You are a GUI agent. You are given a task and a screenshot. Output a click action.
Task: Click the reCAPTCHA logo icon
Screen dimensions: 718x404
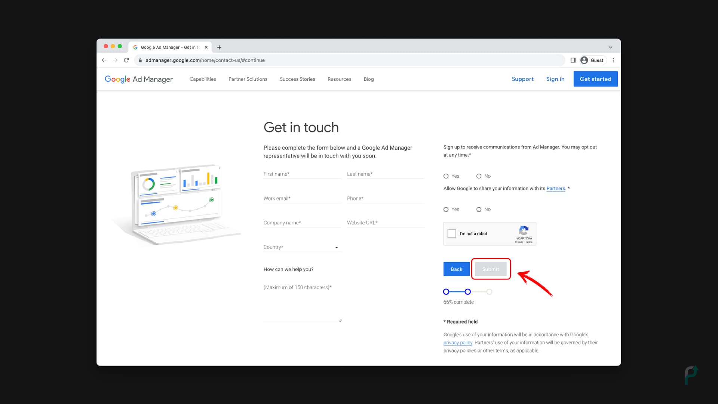click(524, 230)
